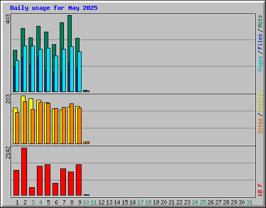Click day 23 on the x-axis
The image size is (266, 208).
coord(187,202)
